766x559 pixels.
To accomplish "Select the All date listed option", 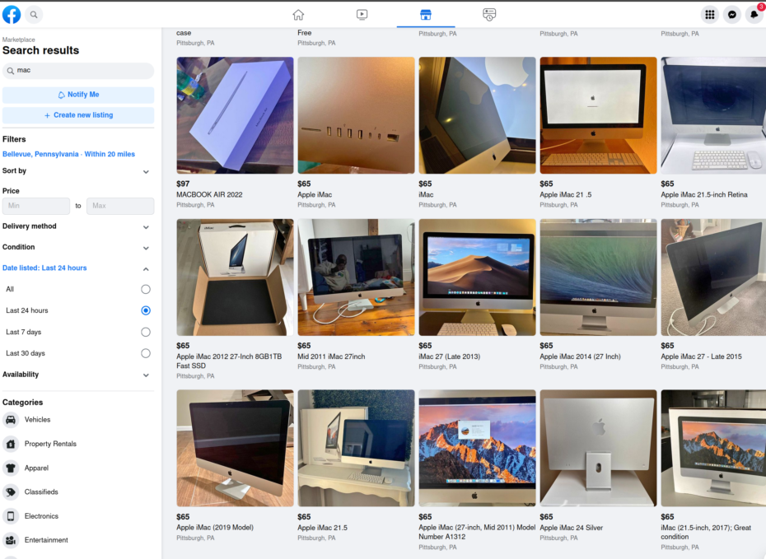I will pyautogui.click(x=146, y=289).
